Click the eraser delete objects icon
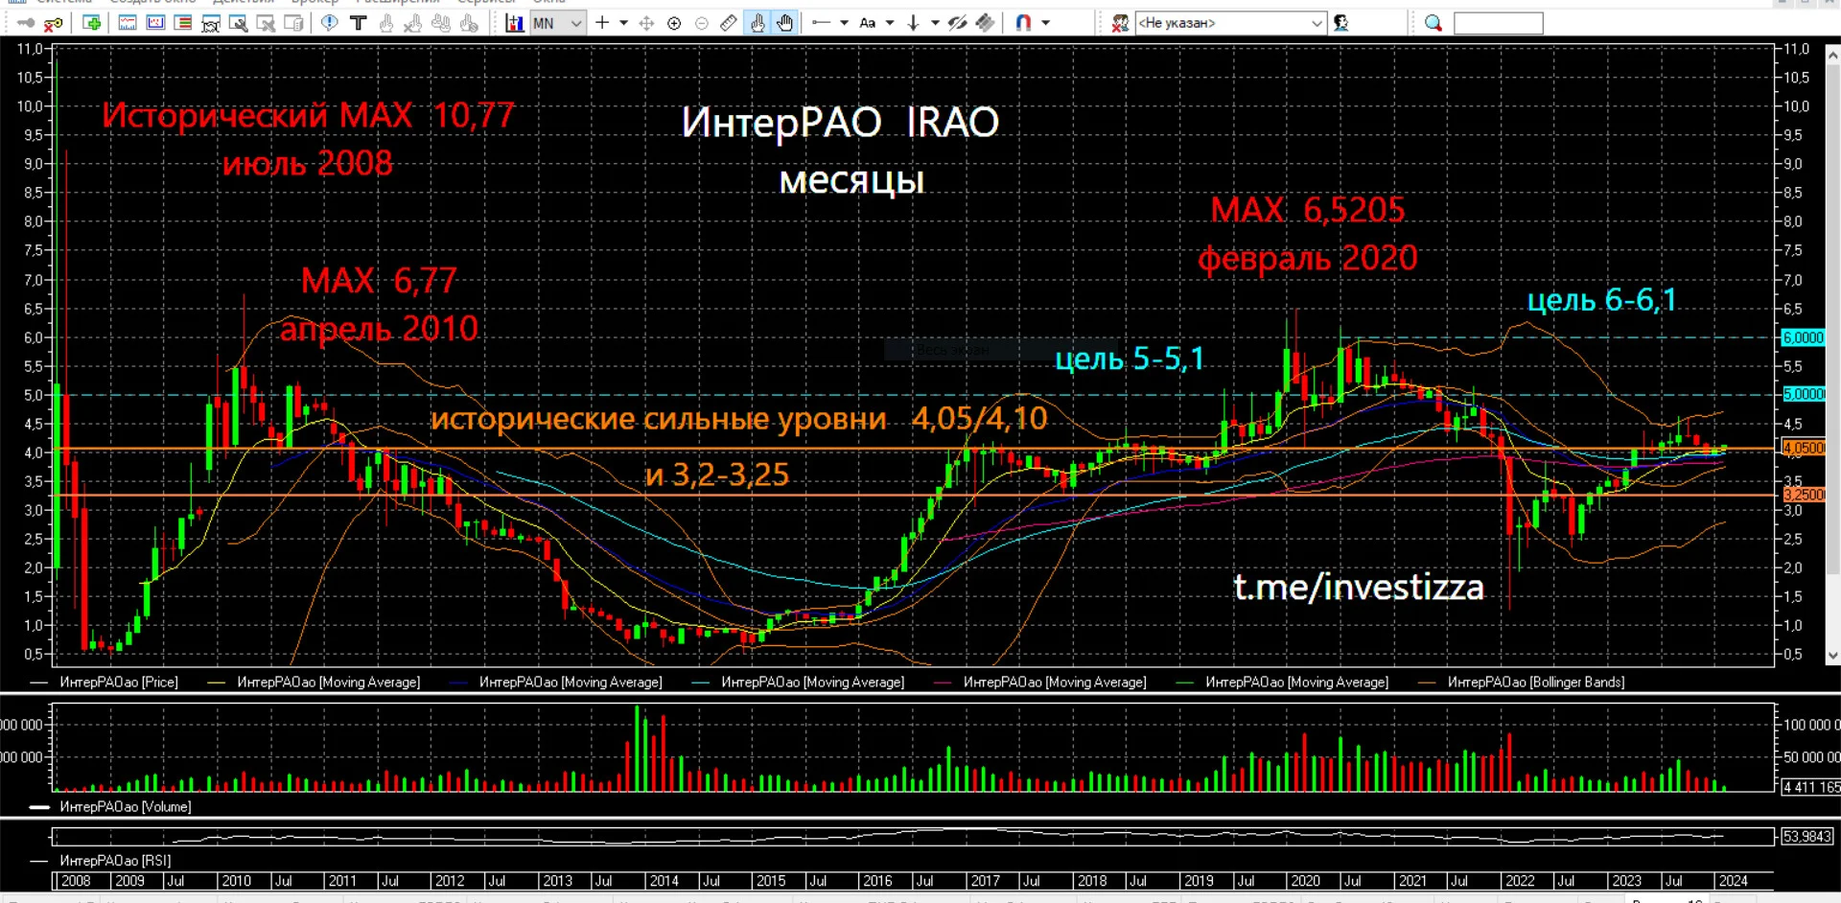Screen dimensions: 1841x903 [x=985, y=23]
